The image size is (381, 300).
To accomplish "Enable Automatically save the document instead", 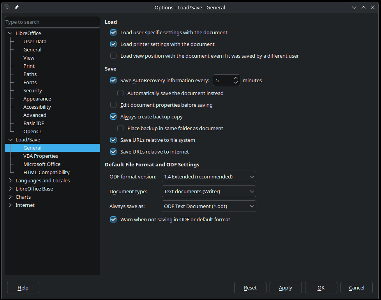I will (x=120, y=93).
